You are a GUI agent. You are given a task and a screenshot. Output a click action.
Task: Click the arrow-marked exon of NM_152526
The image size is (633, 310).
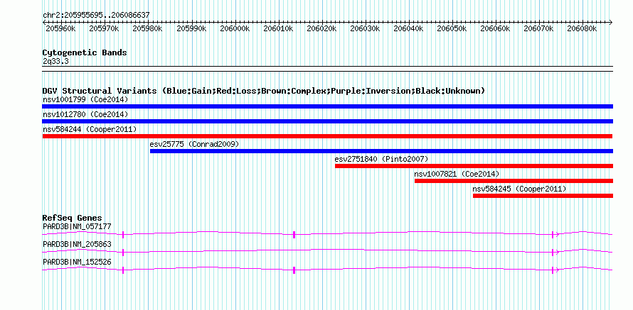[553, 270]
